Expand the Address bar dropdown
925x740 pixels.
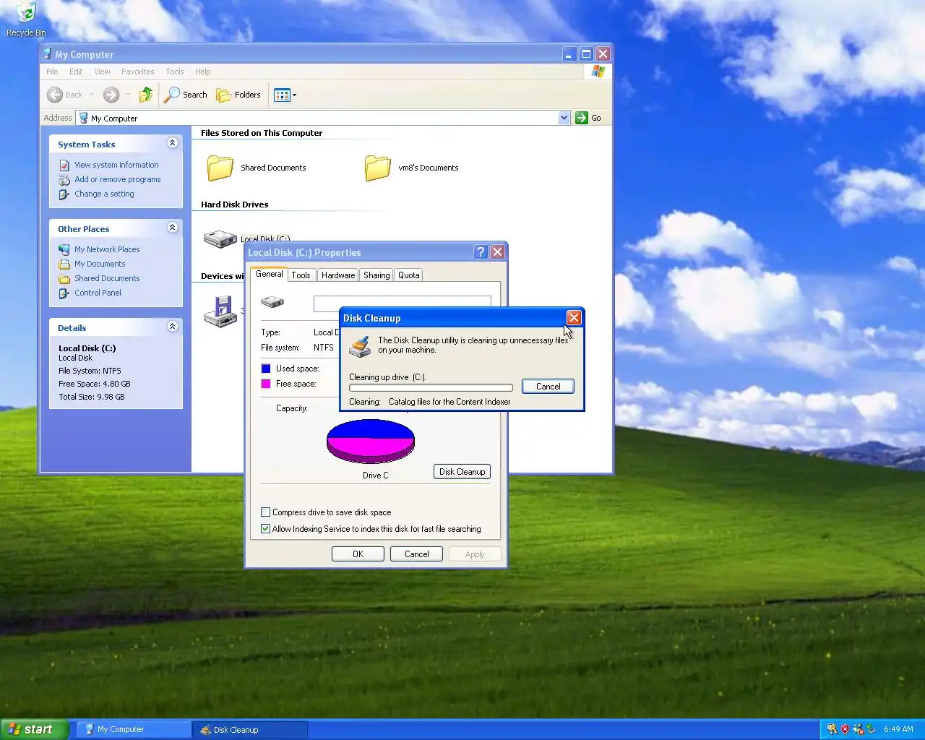pyautogui.click(x=564, y=118)
